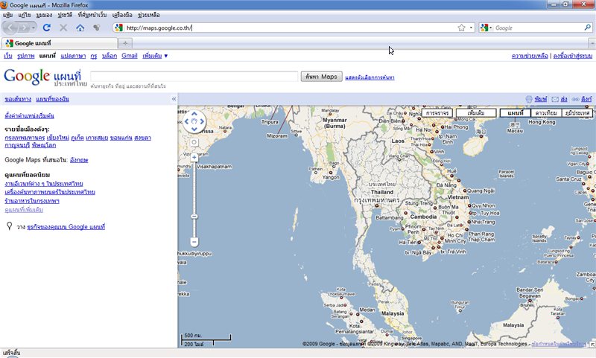Screen dimensions: 596x358
Task: Open the Gmail link
Action: tap(129, 56)
